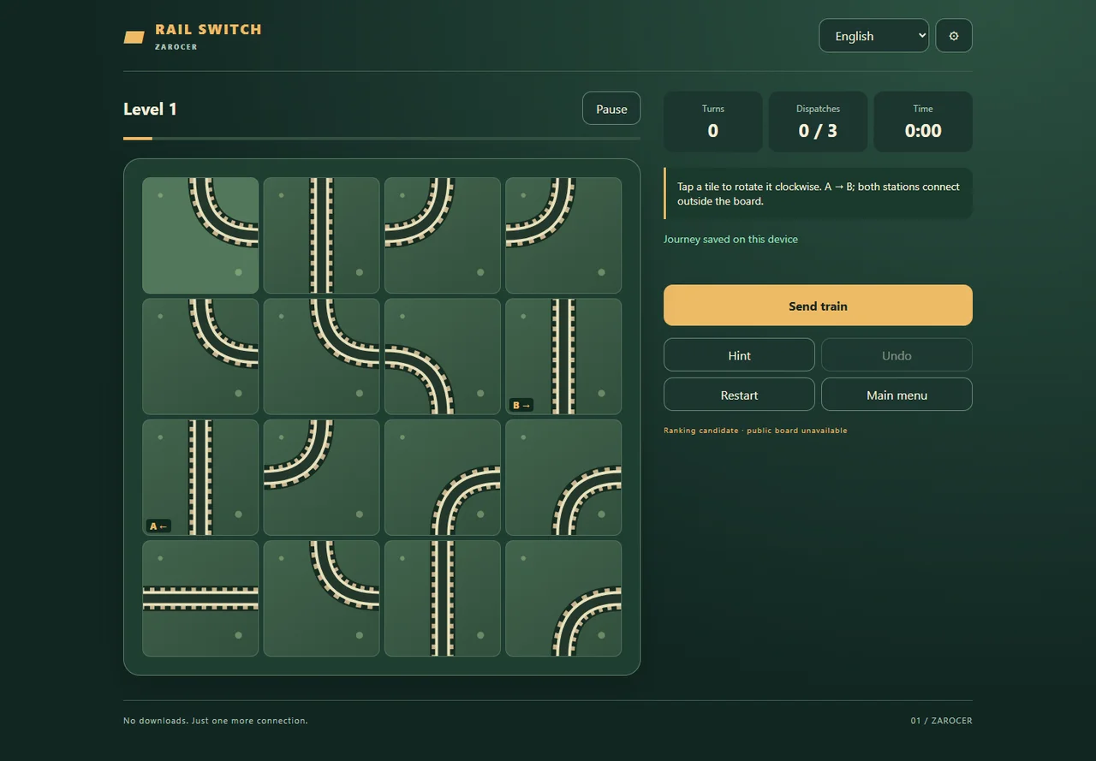Click the 'RAIL SWITCH' title text
This screenshot has height=761, width=1096.
click(208, 29)
